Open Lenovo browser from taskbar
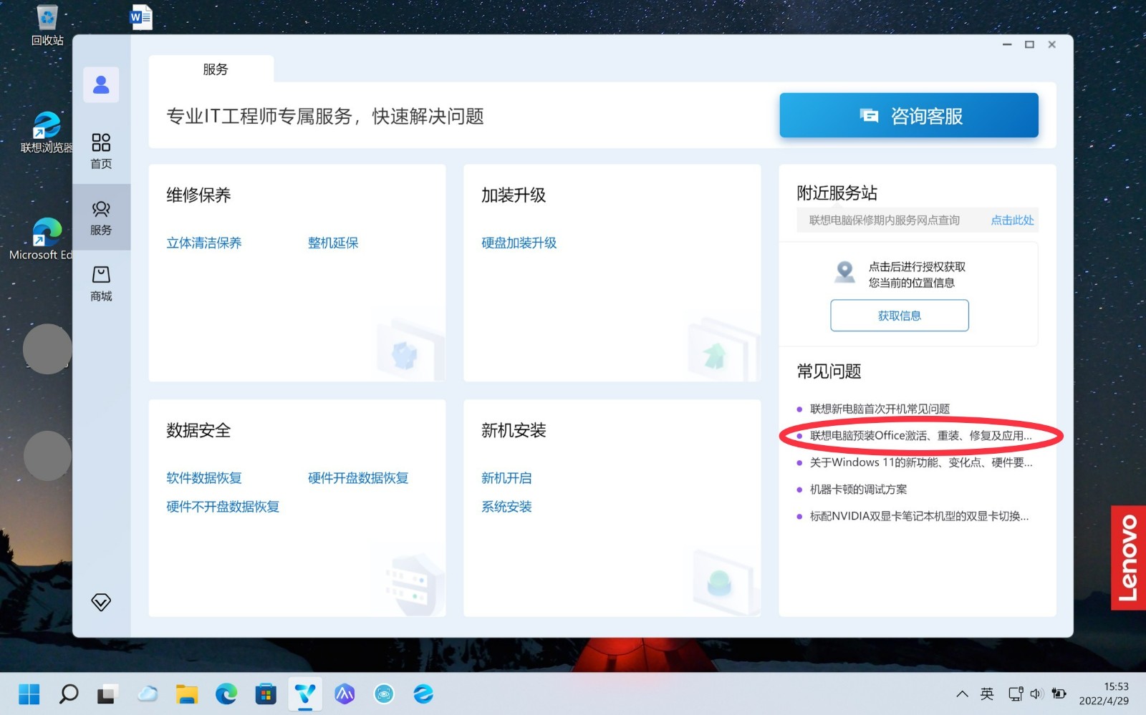Viewport: 1146px width, 715px height. click(423, 694)
